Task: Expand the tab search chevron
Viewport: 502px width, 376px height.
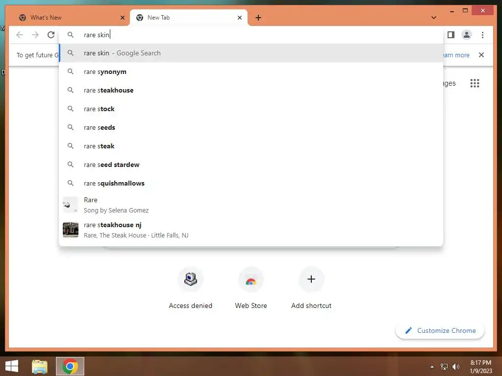Action: (433, 18)
